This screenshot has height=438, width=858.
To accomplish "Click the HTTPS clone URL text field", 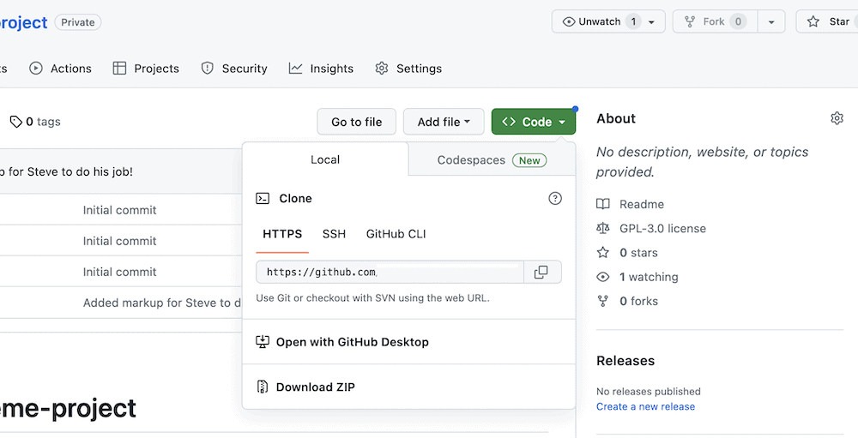I will pyautogui.click(x=390, y=272).
